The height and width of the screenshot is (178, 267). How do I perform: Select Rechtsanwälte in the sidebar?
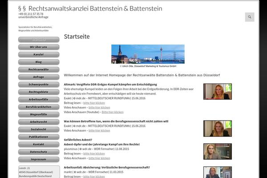(39, 69)
